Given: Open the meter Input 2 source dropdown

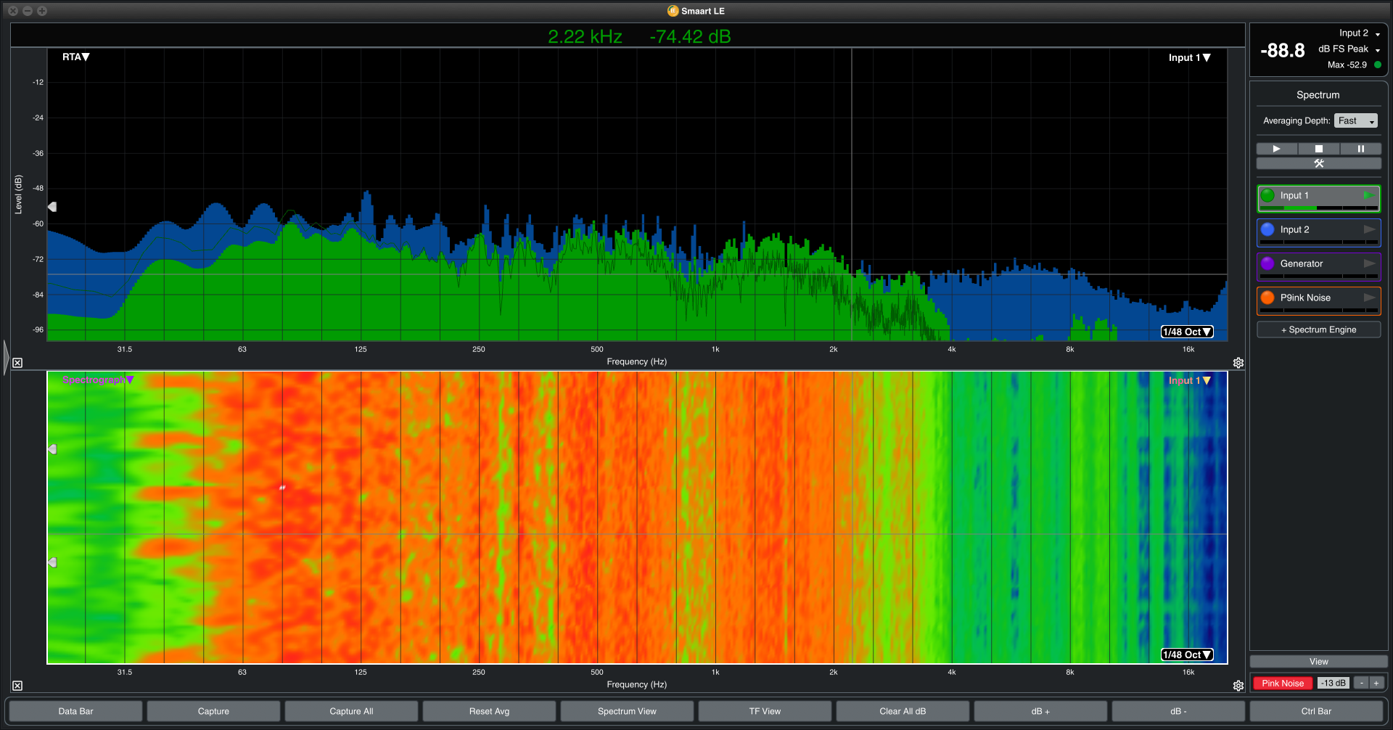Looking at the screenshot, I should (1360, 33).
